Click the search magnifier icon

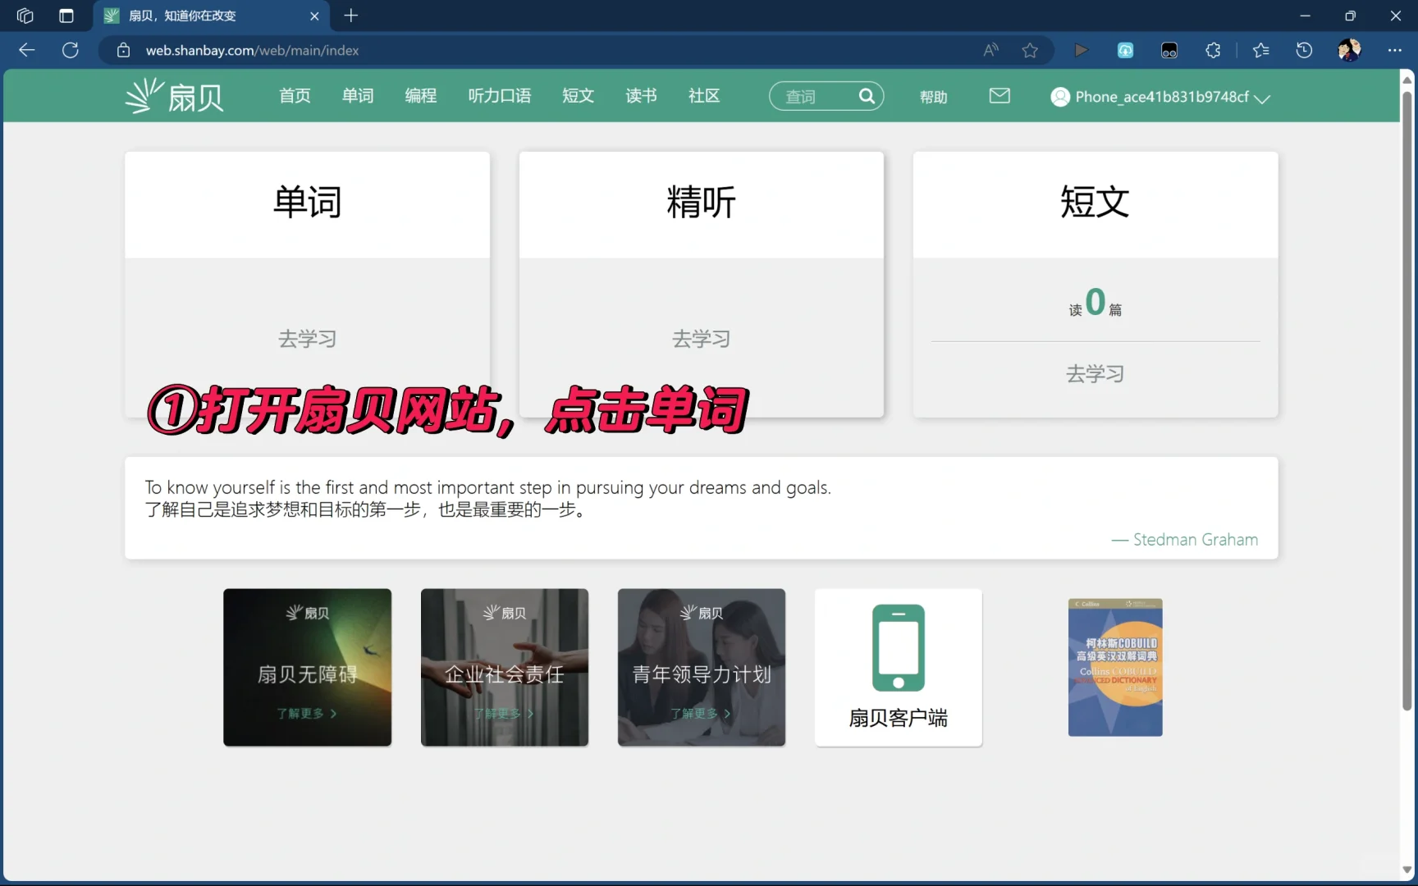click(867, 96)
